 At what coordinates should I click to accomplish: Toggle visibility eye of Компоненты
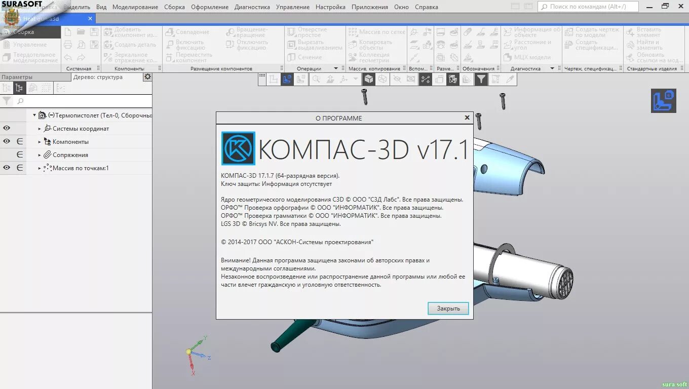[x=7, y=142]
